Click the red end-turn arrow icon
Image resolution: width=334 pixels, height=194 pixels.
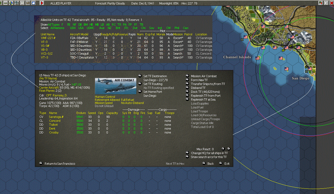tap(42, 3)
